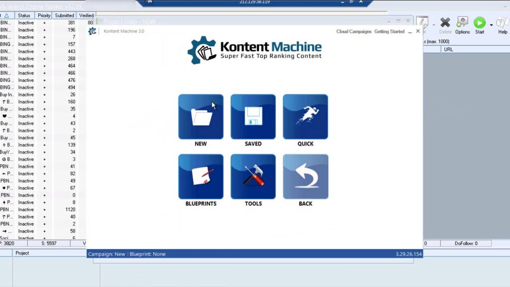Open the SAVED campaigns tile
This screenshot has width=510, height=287.
point(253,117)
